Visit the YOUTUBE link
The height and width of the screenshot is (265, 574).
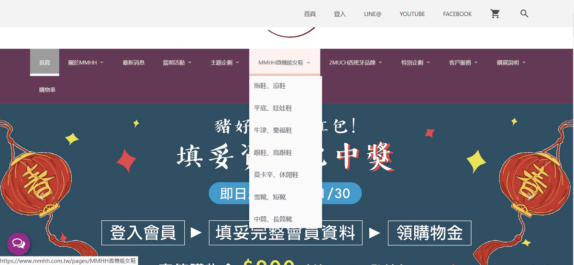click(x=412, y=14)
